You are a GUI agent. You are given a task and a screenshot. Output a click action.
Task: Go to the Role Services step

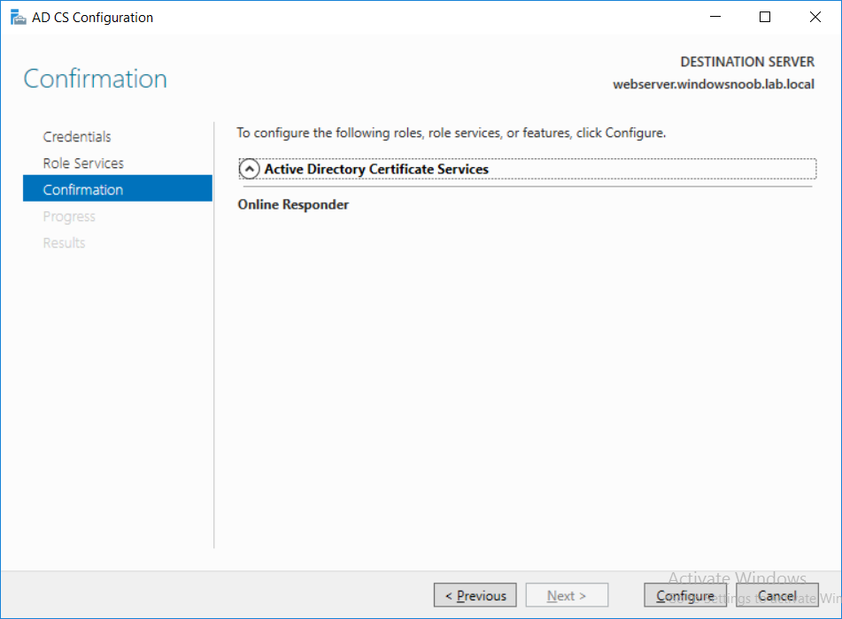coord(83,163)
